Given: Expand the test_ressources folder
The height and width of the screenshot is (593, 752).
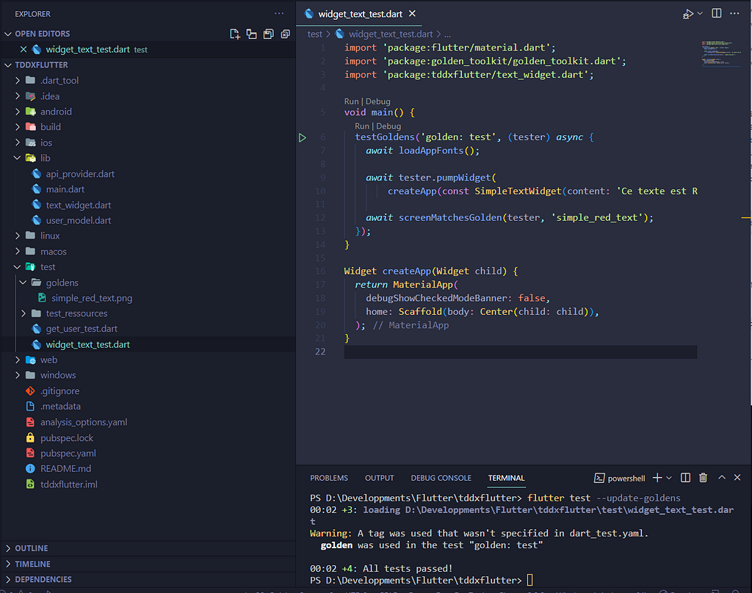Looking at the screenshot, I should pos(148,313).
